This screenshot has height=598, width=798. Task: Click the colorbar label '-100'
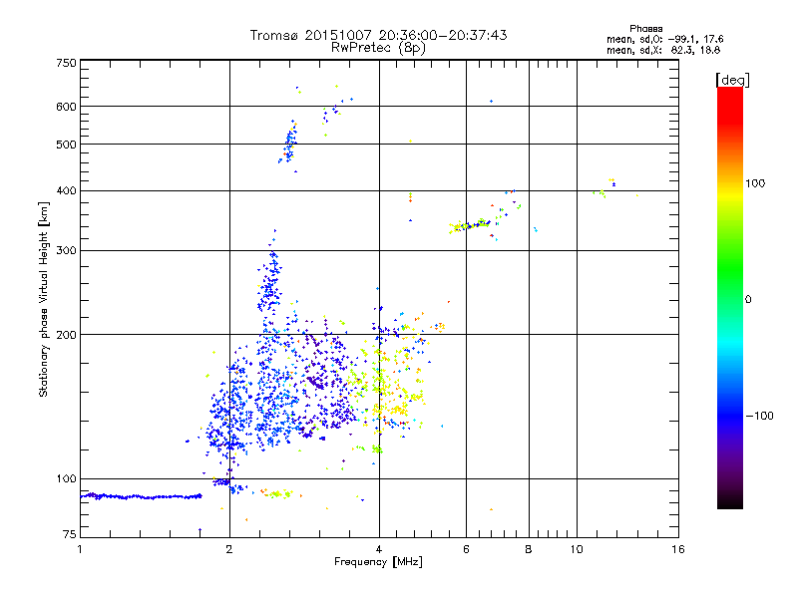[759, 416]
